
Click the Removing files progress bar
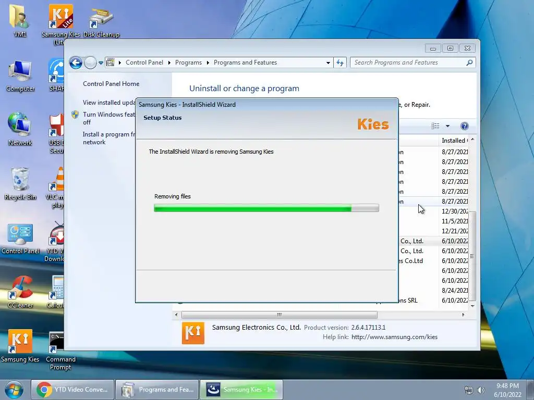click(266, 208)
